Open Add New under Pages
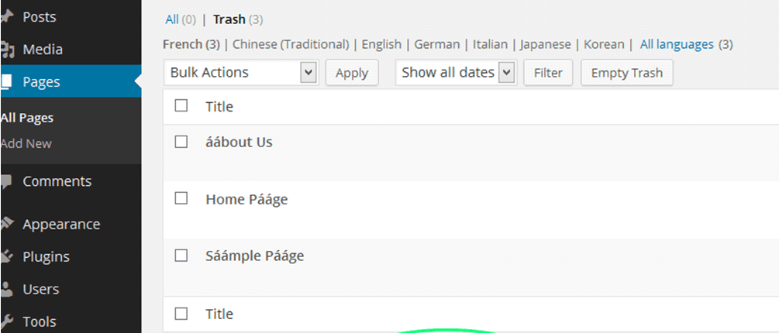The image size is (779, 333). (26, 143)
